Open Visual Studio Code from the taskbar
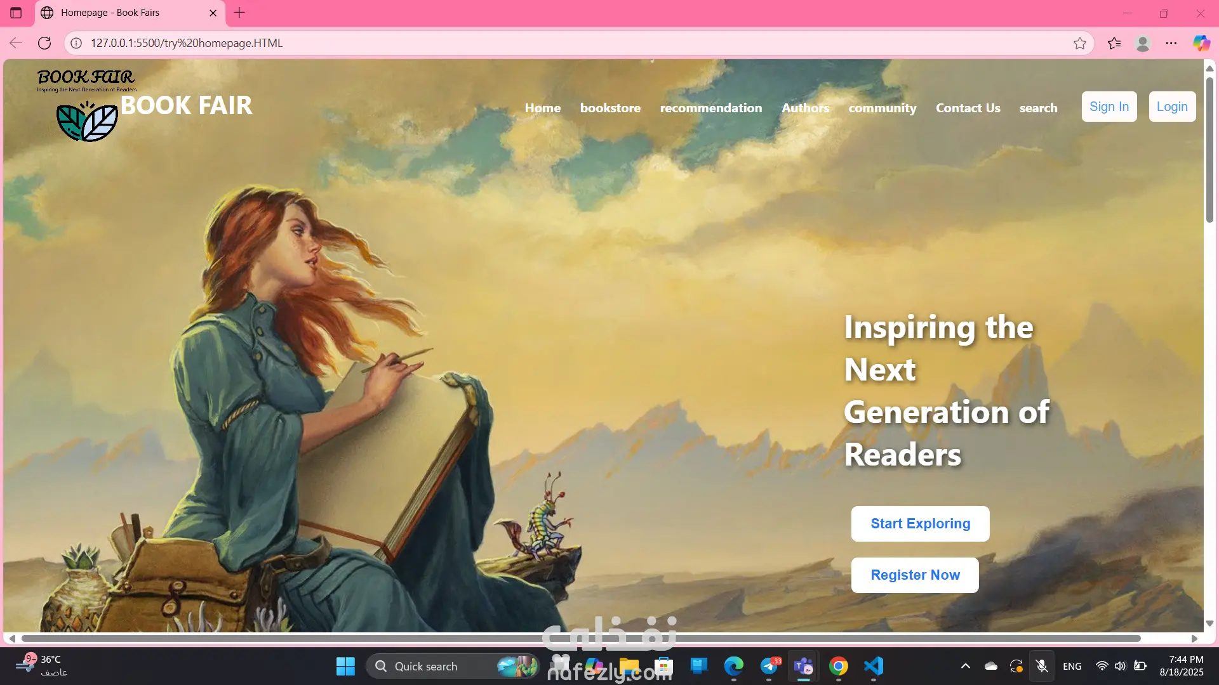Viewport: 1219px width, 685px height. point(874,667)
